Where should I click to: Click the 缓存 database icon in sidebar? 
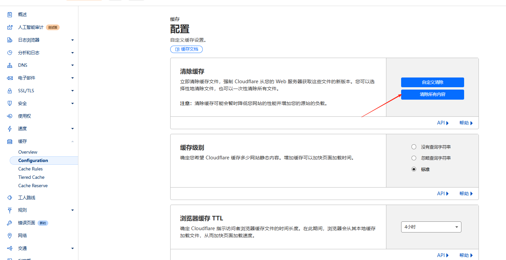10,141
